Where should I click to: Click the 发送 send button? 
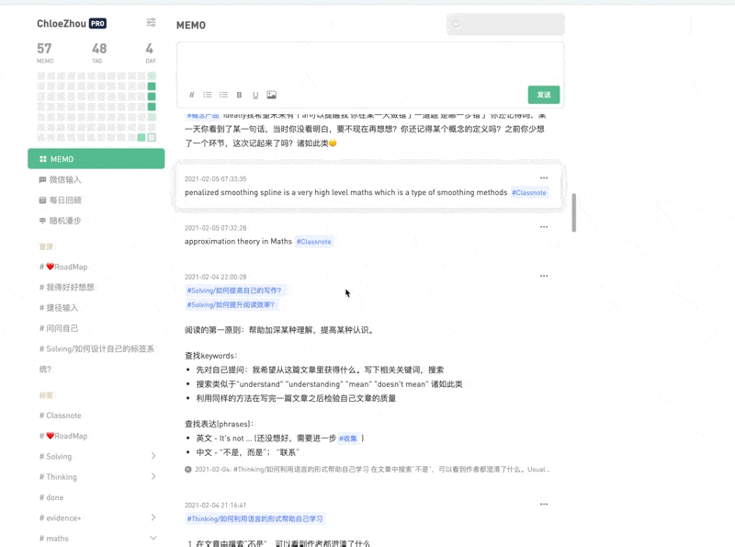pos(544,95)
